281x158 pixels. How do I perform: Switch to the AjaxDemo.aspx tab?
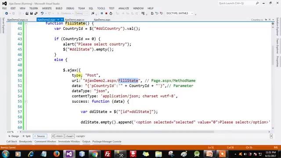pos(102,20)
